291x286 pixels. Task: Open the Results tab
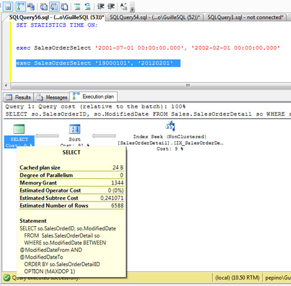[x=18, y=97]
